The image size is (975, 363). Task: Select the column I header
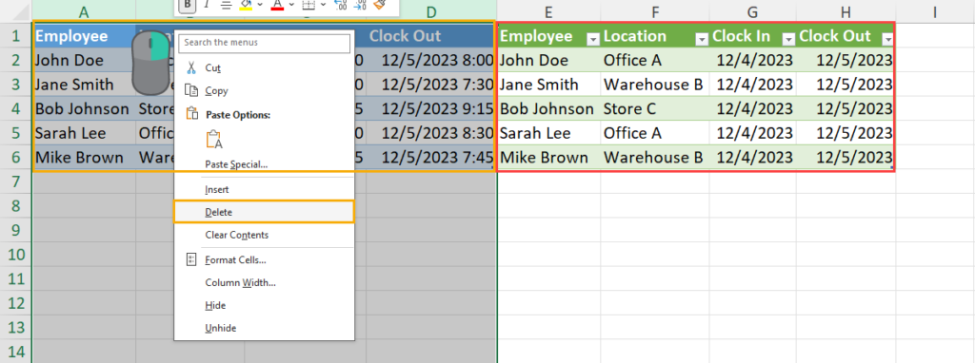tap(935, 11)
